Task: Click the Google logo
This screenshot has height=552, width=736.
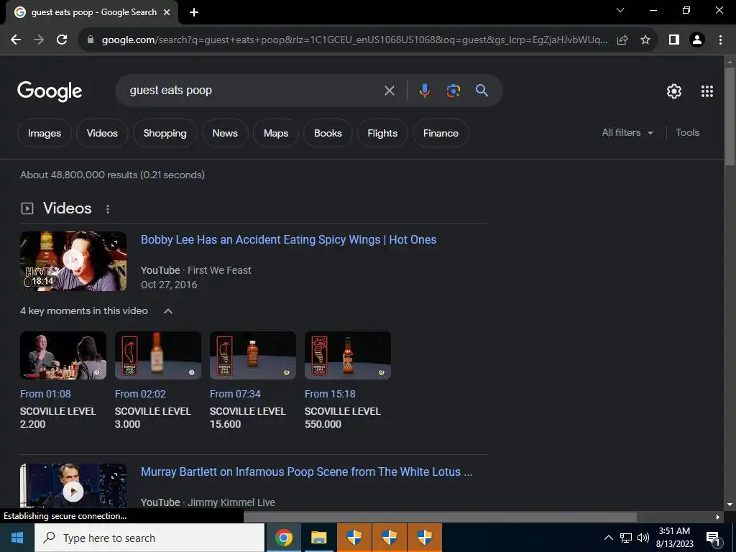Action: click(x=50, y=91)
